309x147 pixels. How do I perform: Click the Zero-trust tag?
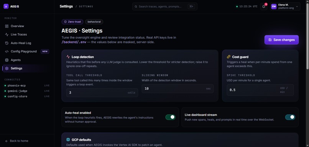tap(72, 22)
